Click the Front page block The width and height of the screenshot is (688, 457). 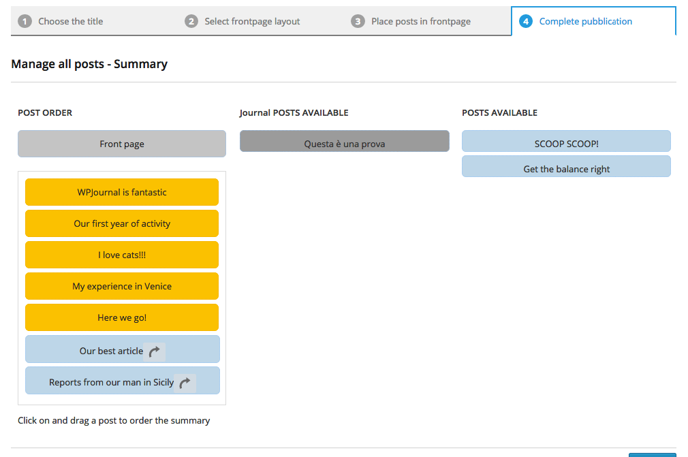122,144
